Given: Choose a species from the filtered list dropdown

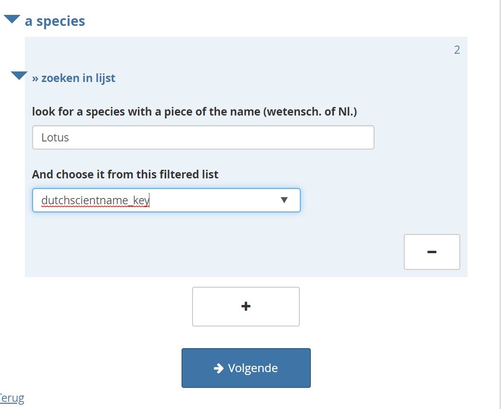Looking at the screenshot, I should (x=166, y=200).
